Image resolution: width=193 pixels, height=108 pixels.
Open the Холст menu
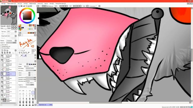[x=19, y=4]
